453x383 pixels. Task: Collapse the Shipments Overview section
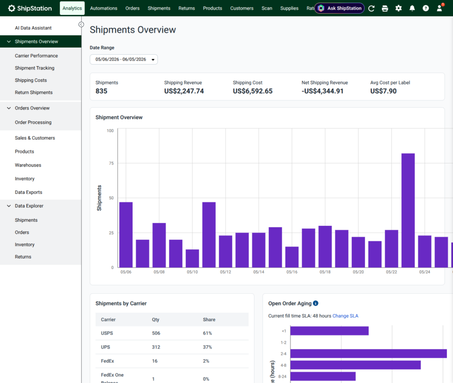tap(9, 42)
